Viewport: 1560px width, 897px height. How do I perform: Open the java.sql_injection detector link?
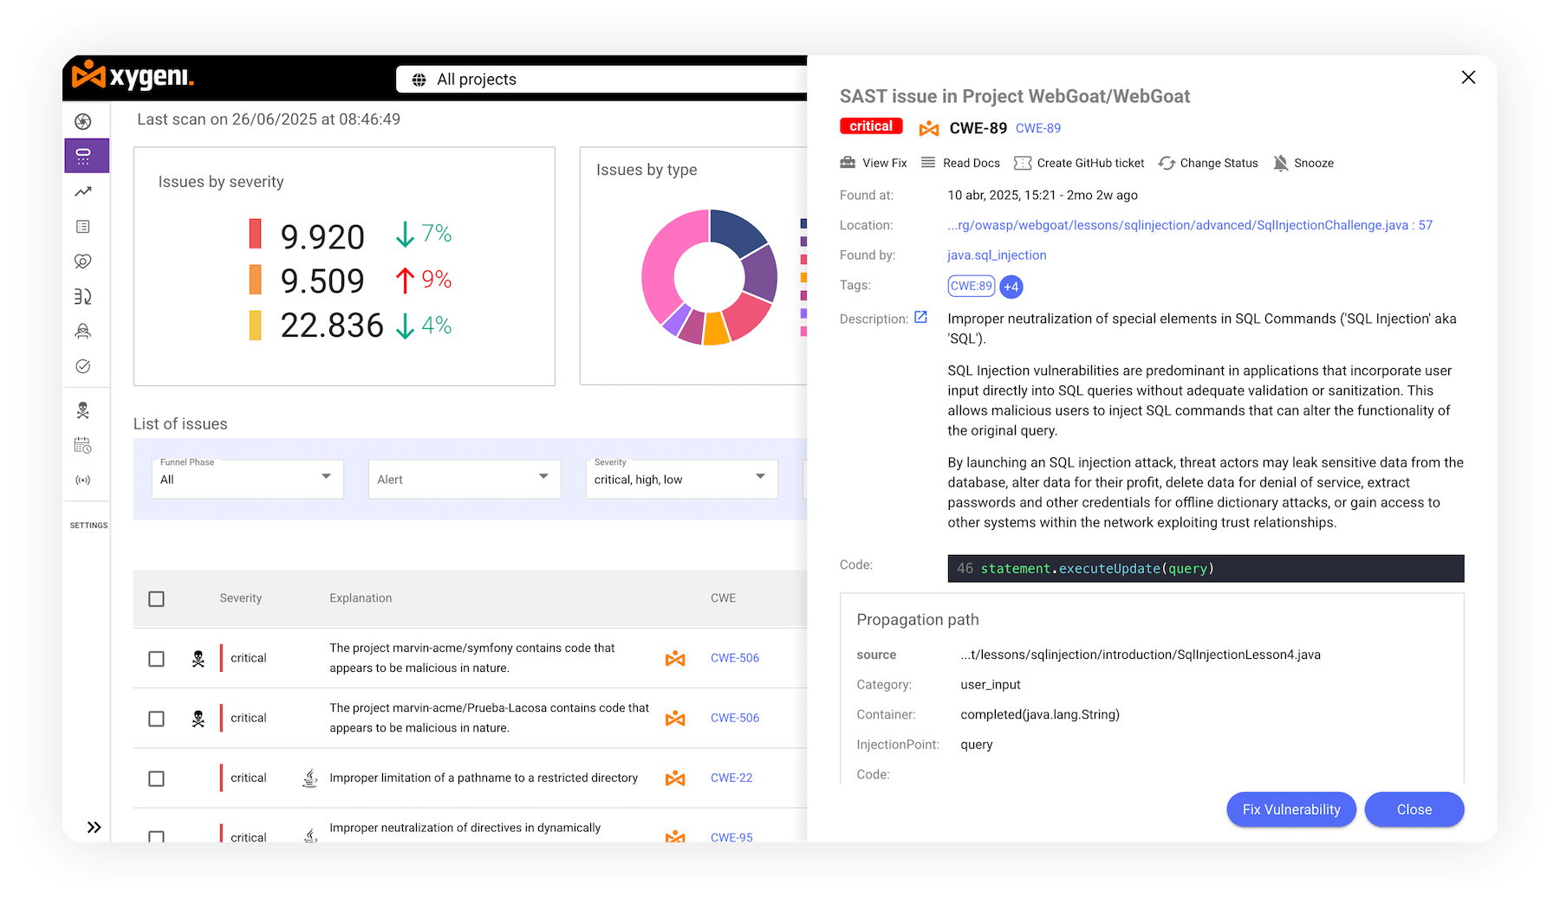click(x=997, y=255)
